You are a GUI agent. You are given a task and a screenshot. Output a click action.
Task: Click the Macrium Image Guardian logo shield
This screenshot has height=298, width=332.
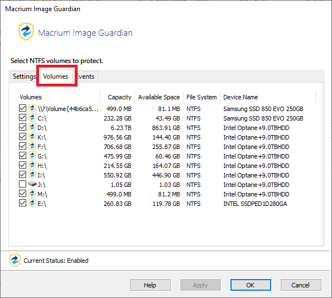[x=26, y=32]
